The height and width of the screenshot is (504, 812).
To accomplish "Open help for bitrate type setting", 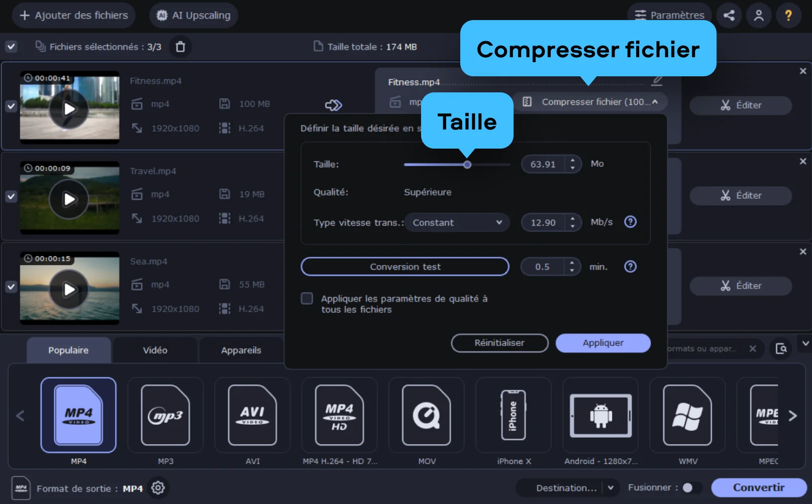I will [x=630, y=222].
